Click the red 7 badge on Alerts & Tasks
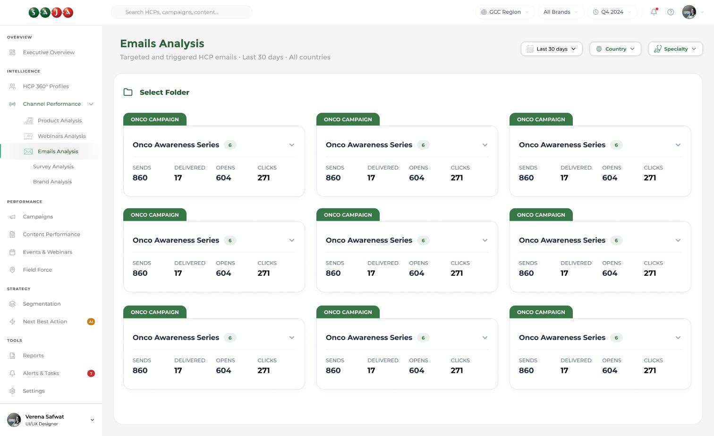 click(x=91, y=373)
